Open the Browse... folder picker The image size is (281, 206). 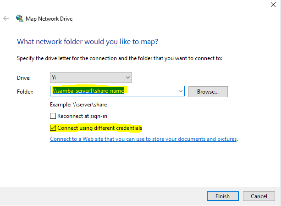[x=208, y=92]
